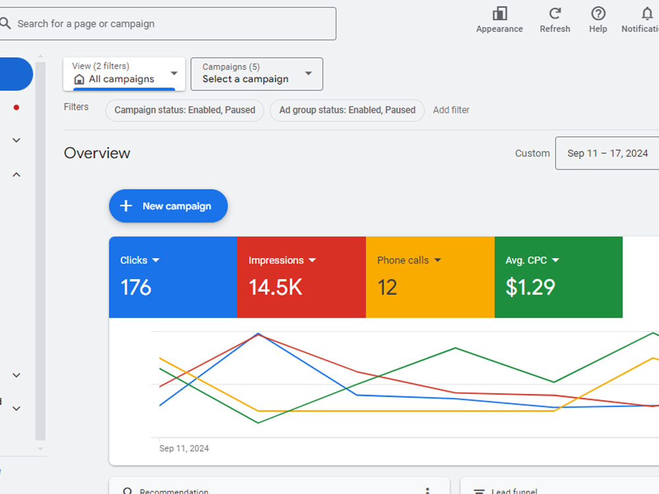Image resolution: width=659 pixels, height=494 pixels.
Task: Click the $1.29 Avg. CPC value
Action: [530, 287]
